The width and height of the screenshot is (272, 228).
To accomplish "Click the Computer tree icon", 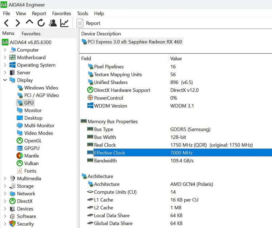I will coord(13,50).
